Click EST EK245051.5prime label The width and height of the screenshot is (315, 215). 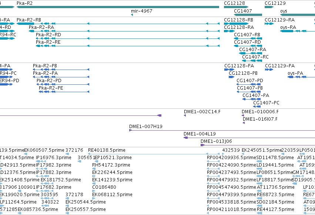262,150
